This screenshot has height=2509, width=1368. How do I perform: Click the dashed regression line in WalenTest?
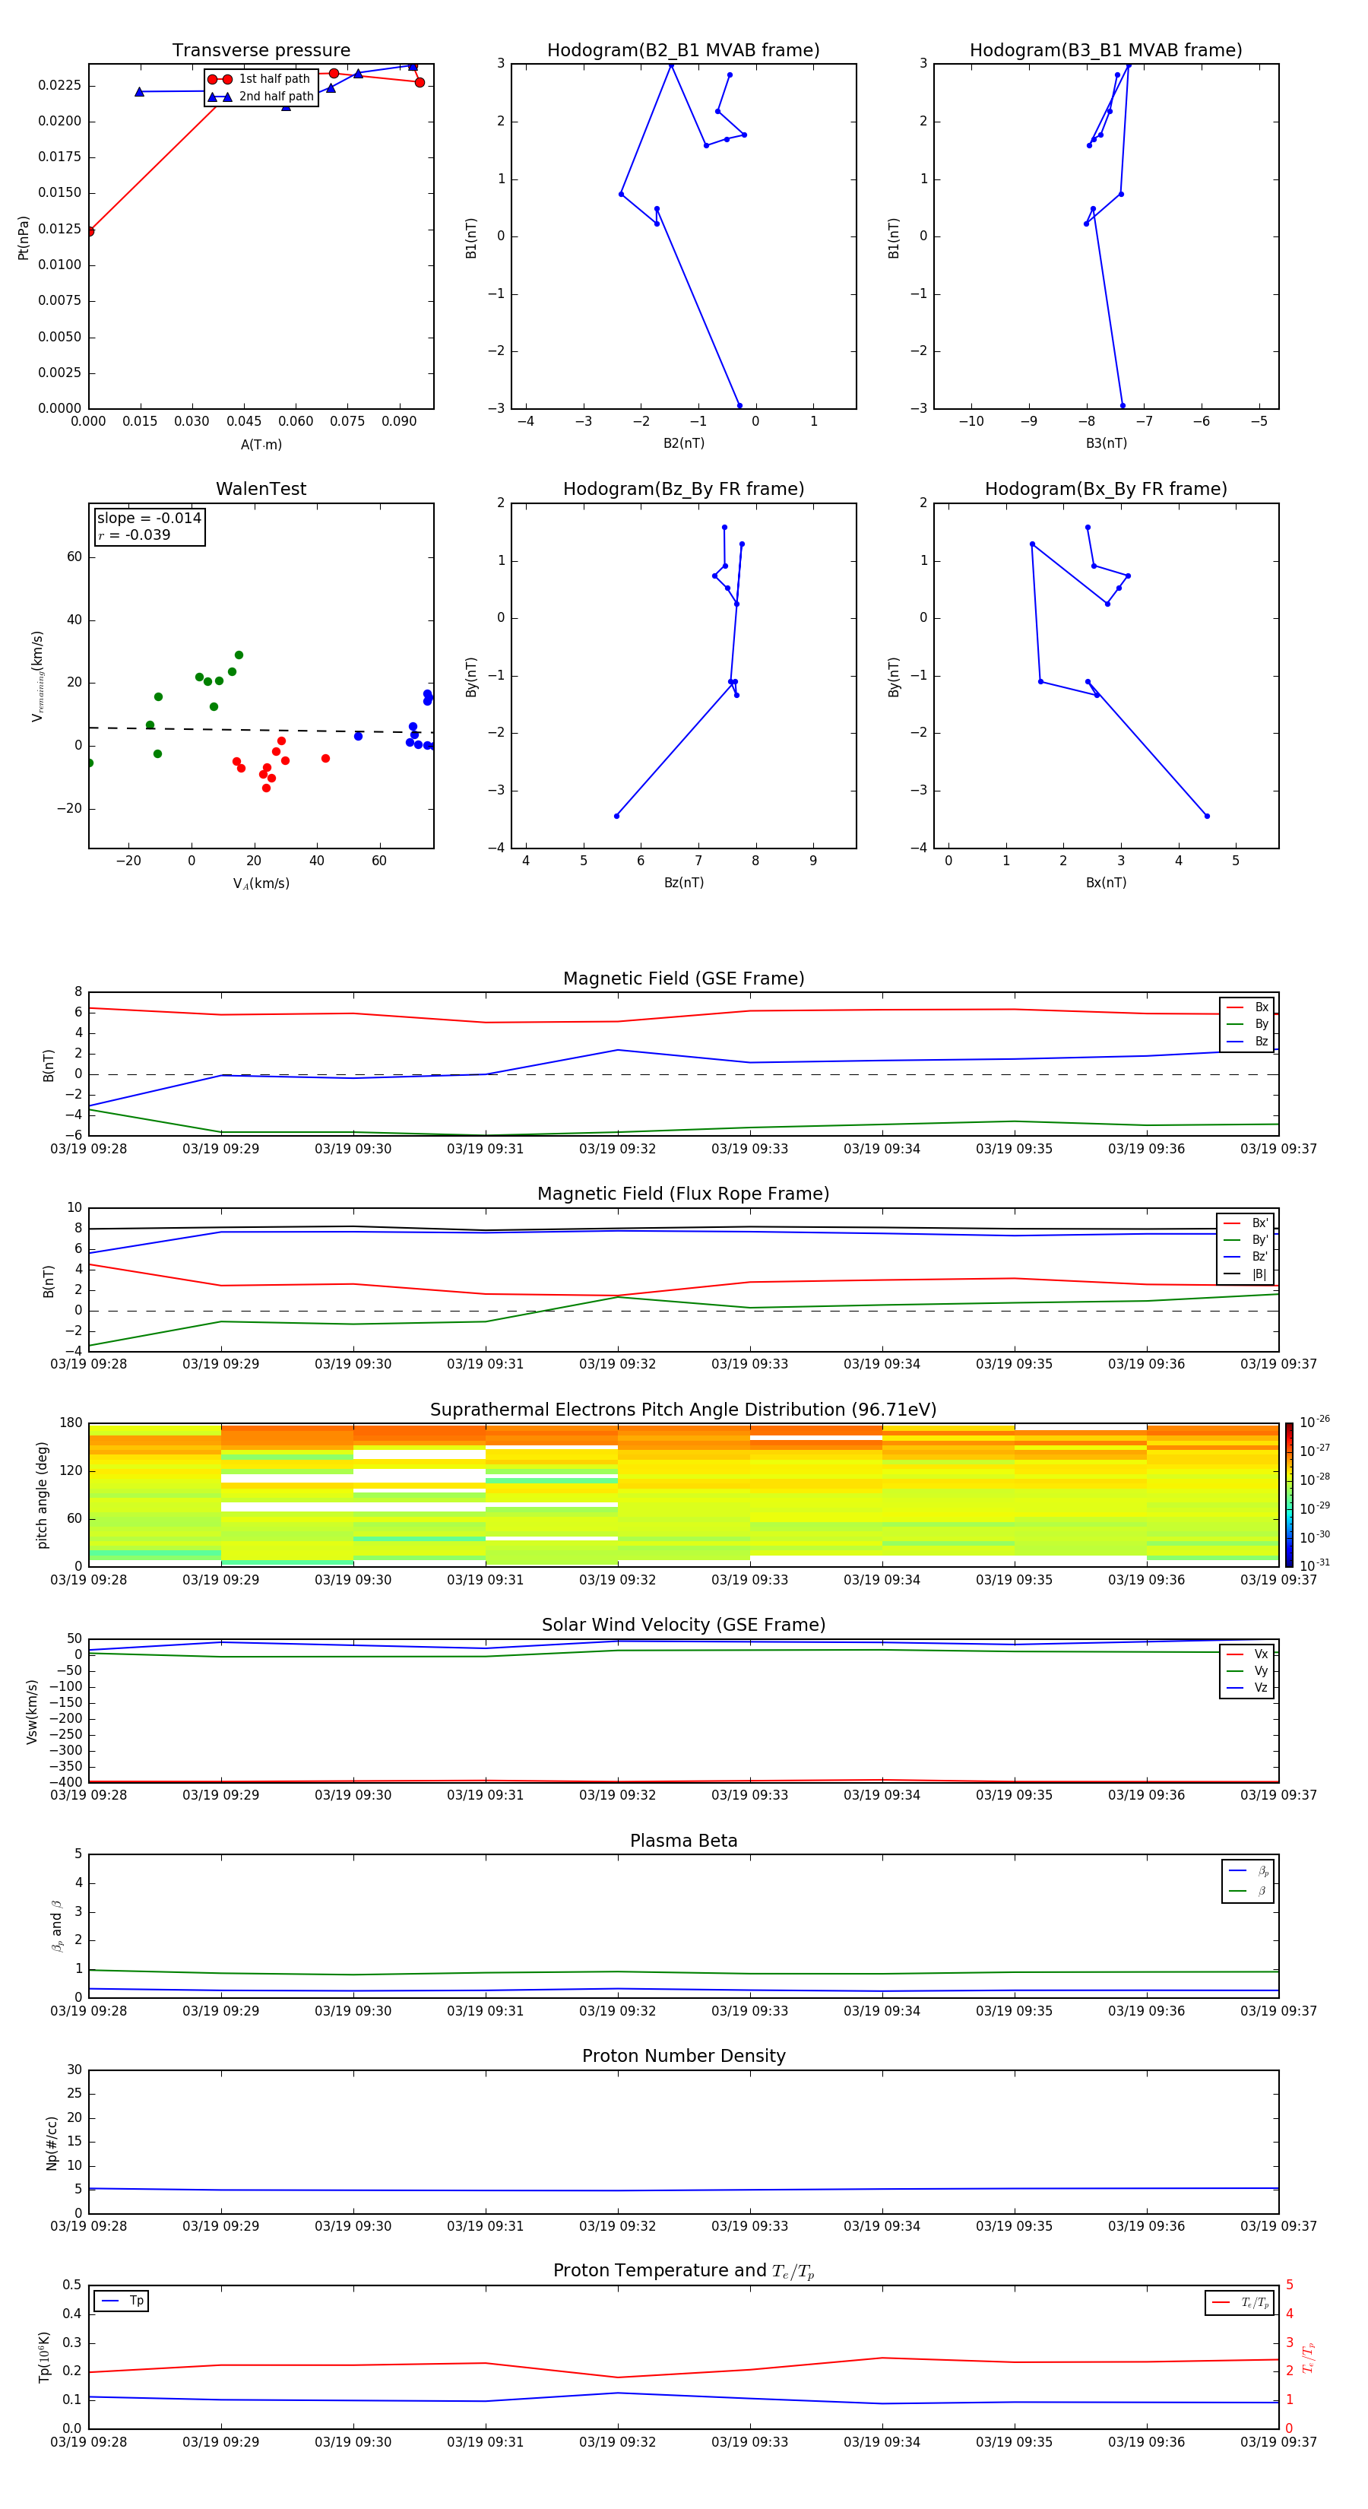[x=261, y=730]
